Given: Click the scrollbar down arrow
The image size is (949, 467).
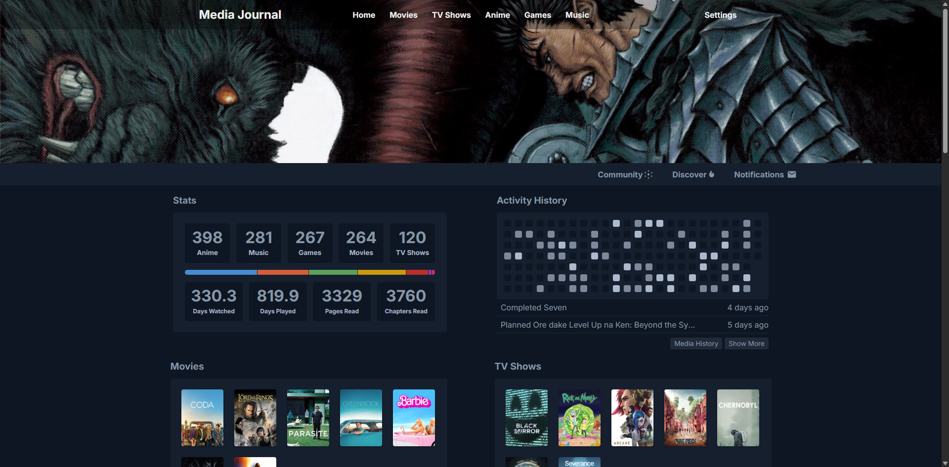Looking at the screenshot, I should point(945,464).
